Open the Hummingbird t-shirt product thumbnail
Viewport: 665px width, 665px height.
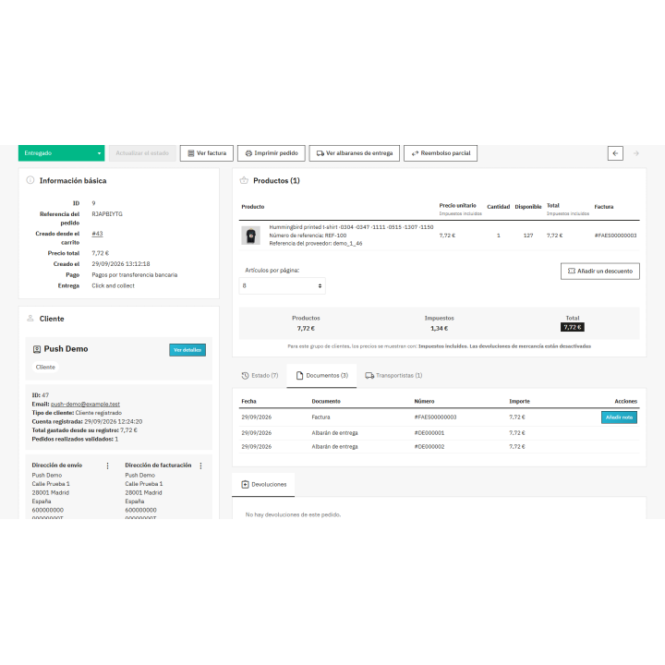[250, 236]
